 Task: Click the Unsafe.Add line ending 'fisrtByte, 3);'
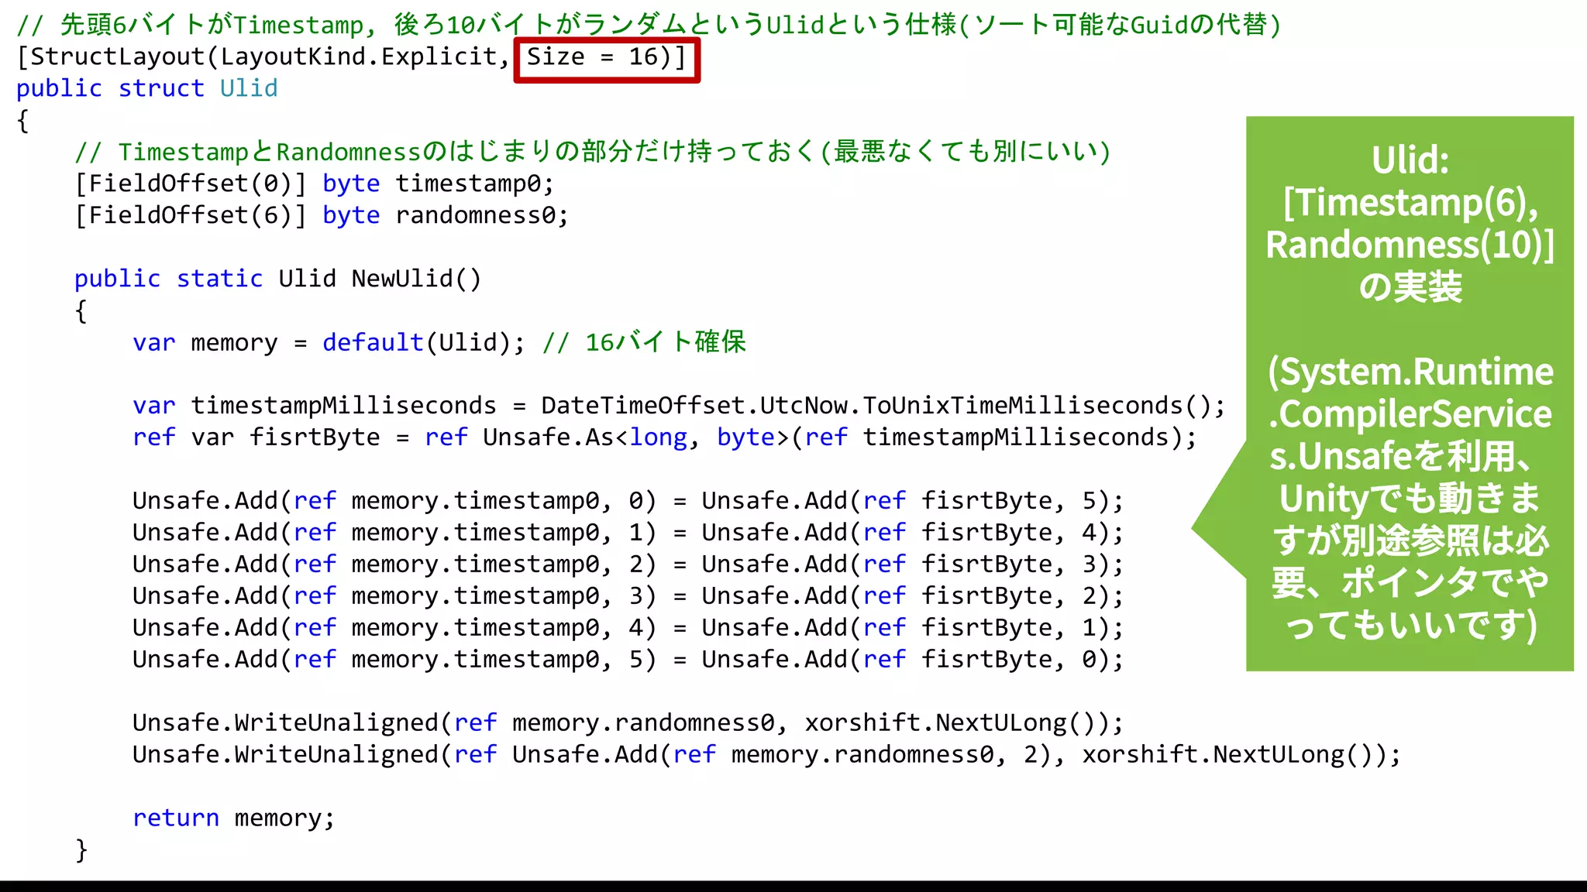coord(628,564)
